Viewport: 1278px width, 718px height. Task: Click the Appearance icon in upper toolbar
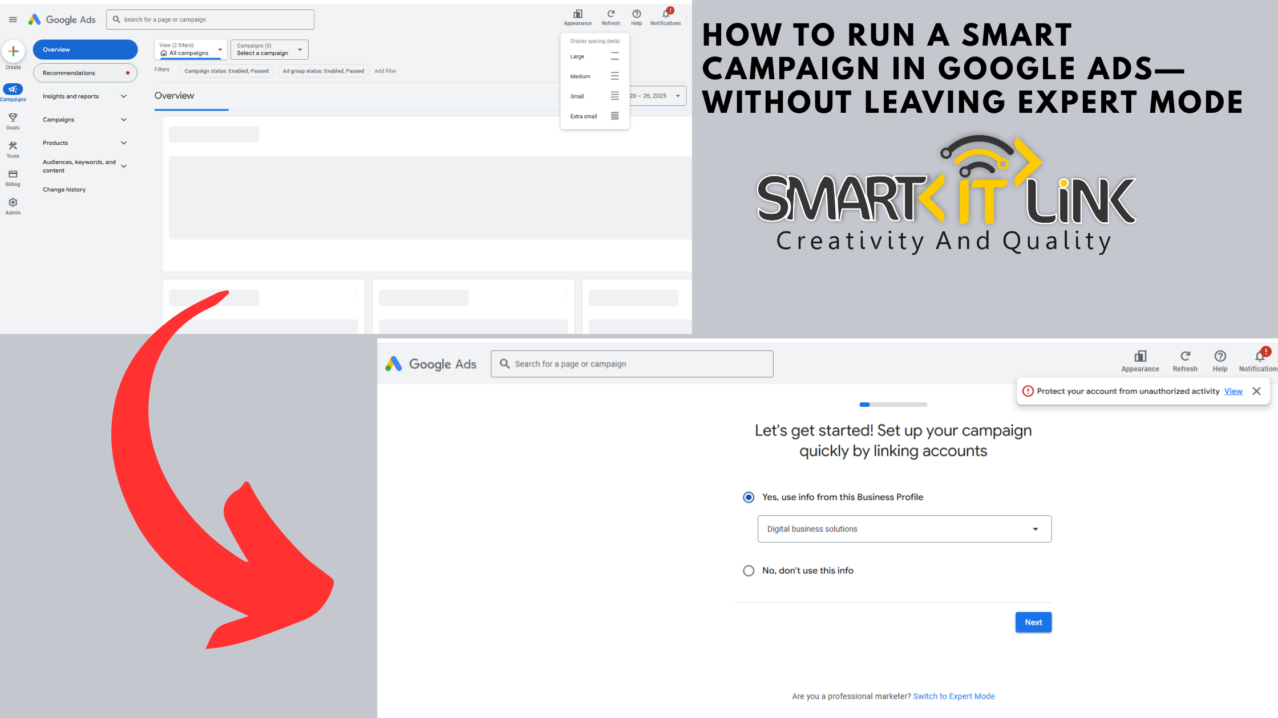[577, 14]
